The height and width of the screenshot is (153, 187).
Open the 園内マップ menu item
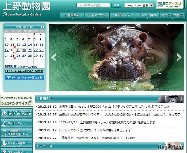click(x=122, y=15)
